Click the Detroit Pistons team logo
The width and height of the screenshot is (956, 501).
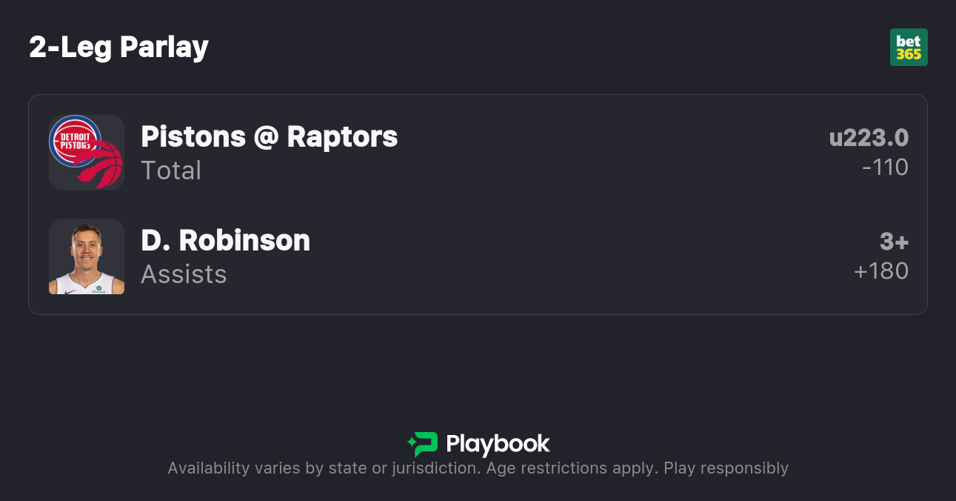point(74,140)
